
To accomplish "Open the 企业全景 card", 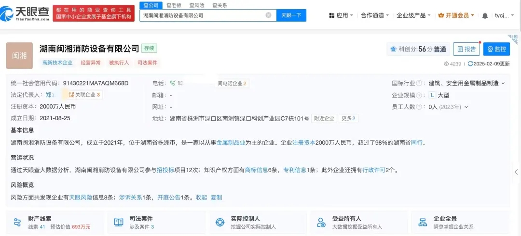I will 461,223.
